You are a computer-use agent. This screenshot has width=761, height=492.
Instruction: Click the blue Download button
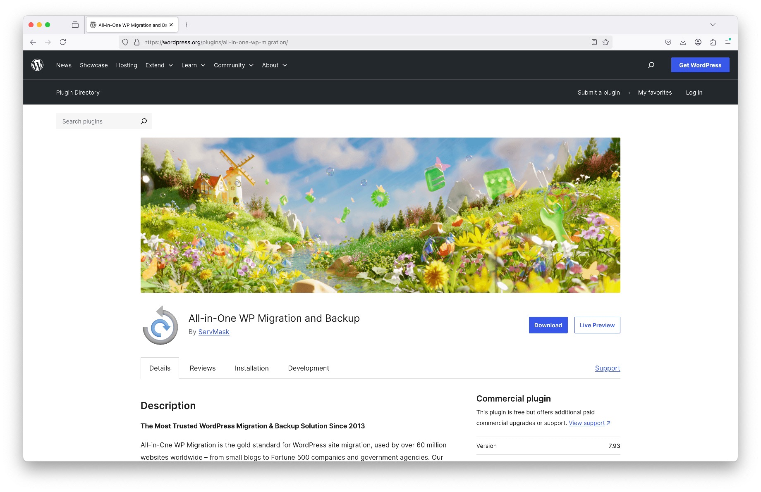(x=548, y=325)
